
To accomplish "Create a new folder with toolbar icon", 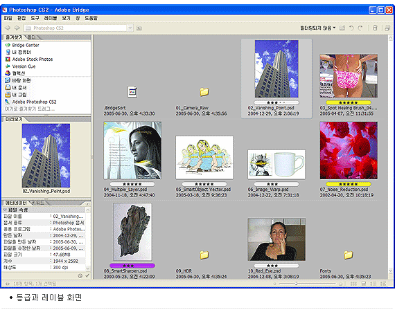I will (342, 28).
